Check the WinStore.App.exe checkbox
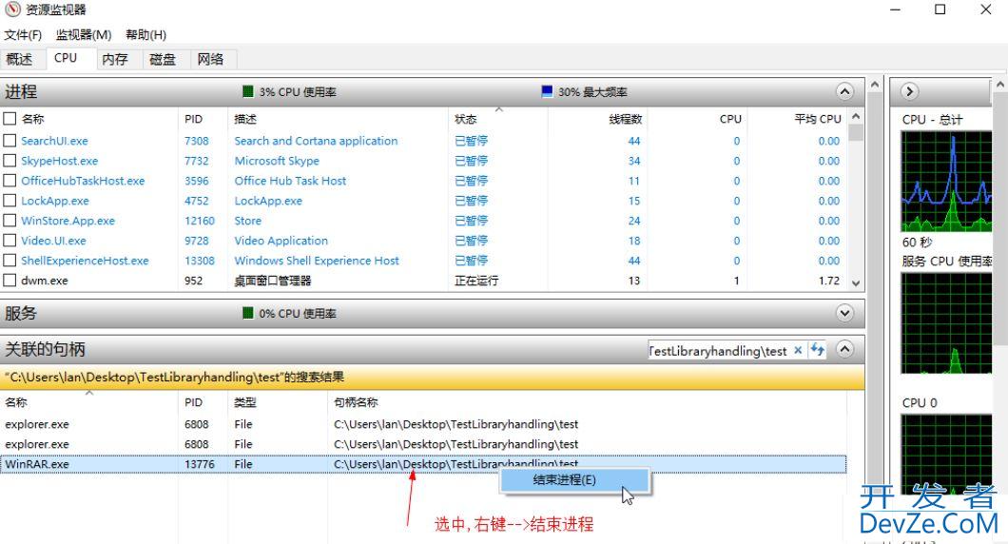This screenshot has height=544, width=1008. click(10, 221)
